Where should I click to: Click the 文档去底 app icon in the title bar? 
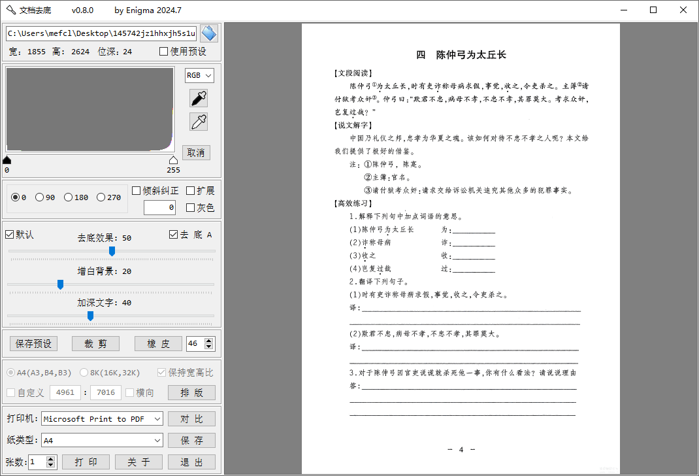(10, 10)
